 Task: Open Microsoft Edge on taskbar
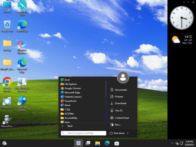coord(107,143)
